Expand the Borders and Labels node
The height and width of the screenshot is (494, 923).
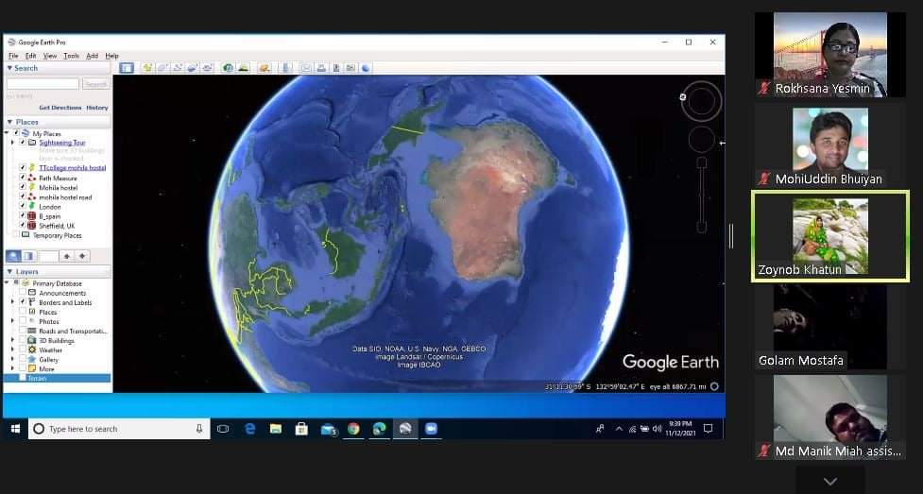tap(13, 302)
